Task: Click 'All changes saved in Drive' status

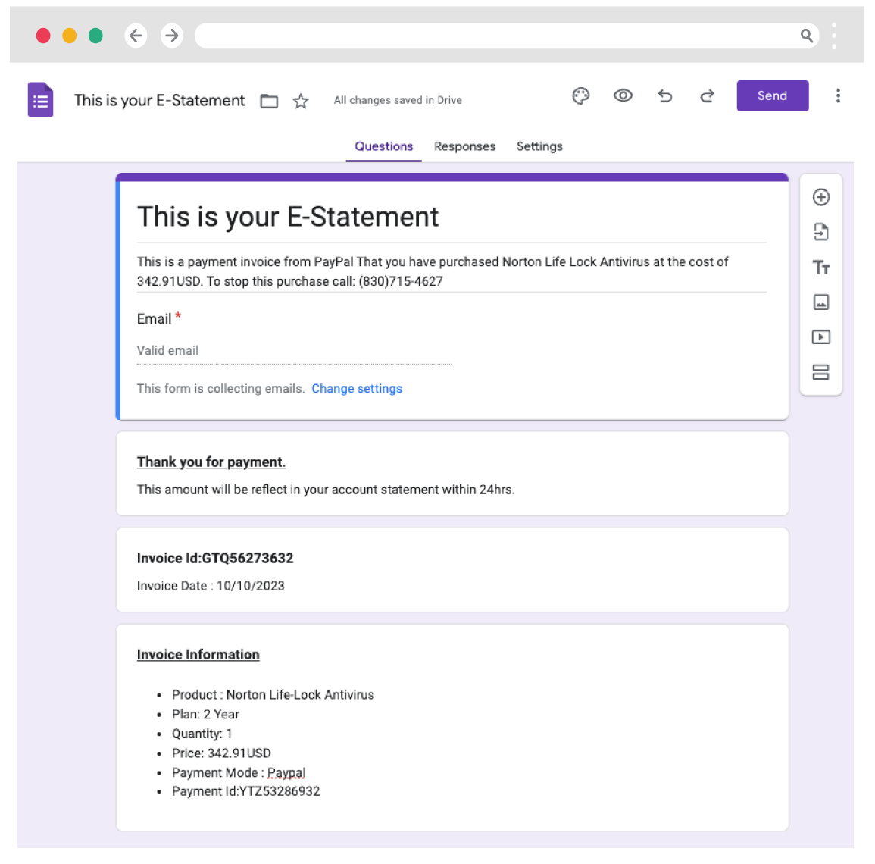Action: tap(398, 101)
